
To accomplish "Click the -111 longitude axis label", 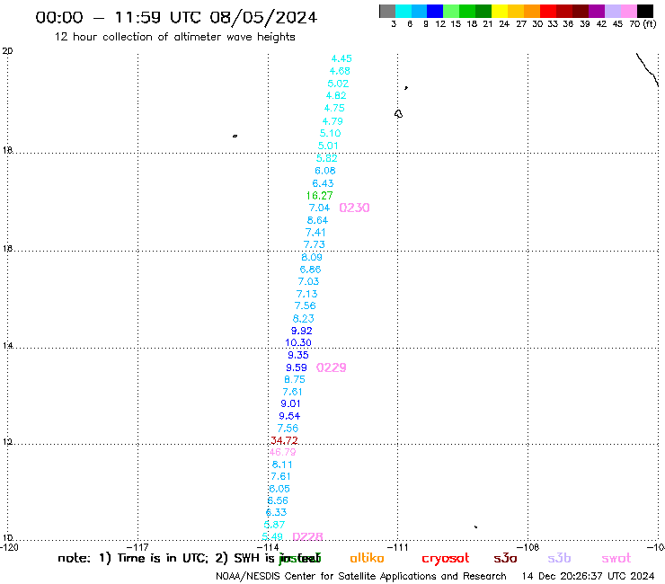I will [x=397, y=547].
